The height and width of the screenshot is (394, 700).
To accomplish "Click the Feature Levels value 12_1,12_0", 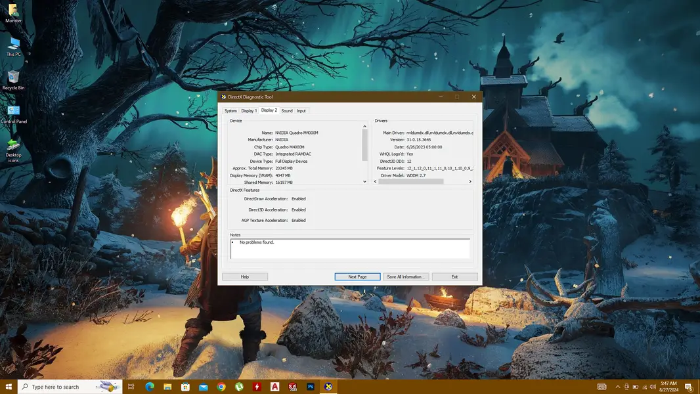I will [440, 168].
